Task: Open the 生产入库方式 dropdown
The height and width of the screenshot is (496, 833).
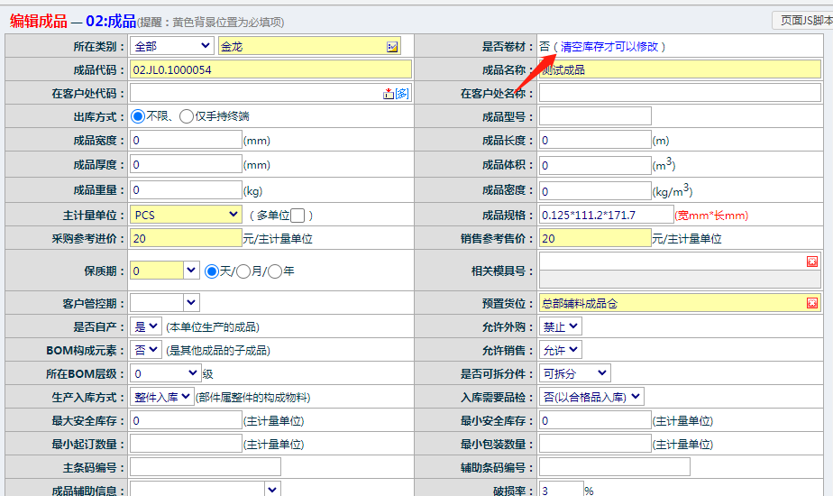Action: (162, 396)
